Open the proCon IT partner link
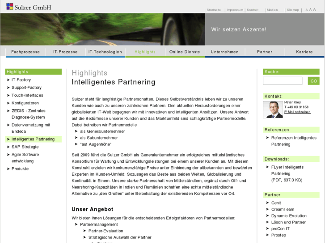Viewport: 325px width, 243px height. tap(280, 229)
